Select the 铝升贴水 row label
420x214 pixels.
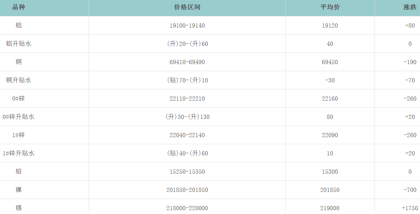(x=19, y=44)
